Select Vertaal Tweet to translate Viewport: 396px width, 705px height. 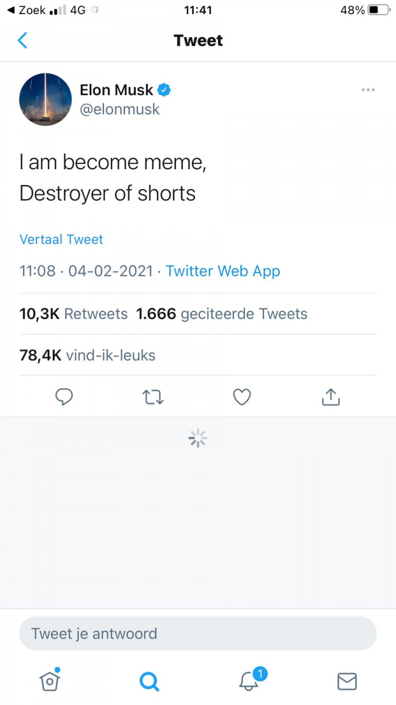coord(61,239)
